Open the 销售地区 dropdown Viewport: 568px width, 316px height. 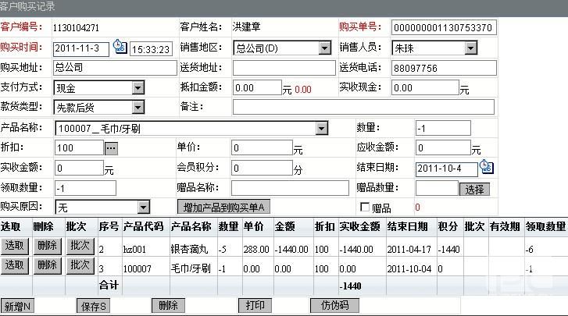click(325, 48)
